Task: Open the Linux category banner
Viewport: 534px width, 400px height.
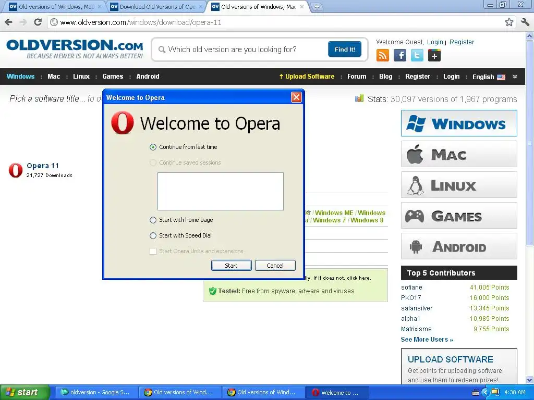Action: coord(459,185)
